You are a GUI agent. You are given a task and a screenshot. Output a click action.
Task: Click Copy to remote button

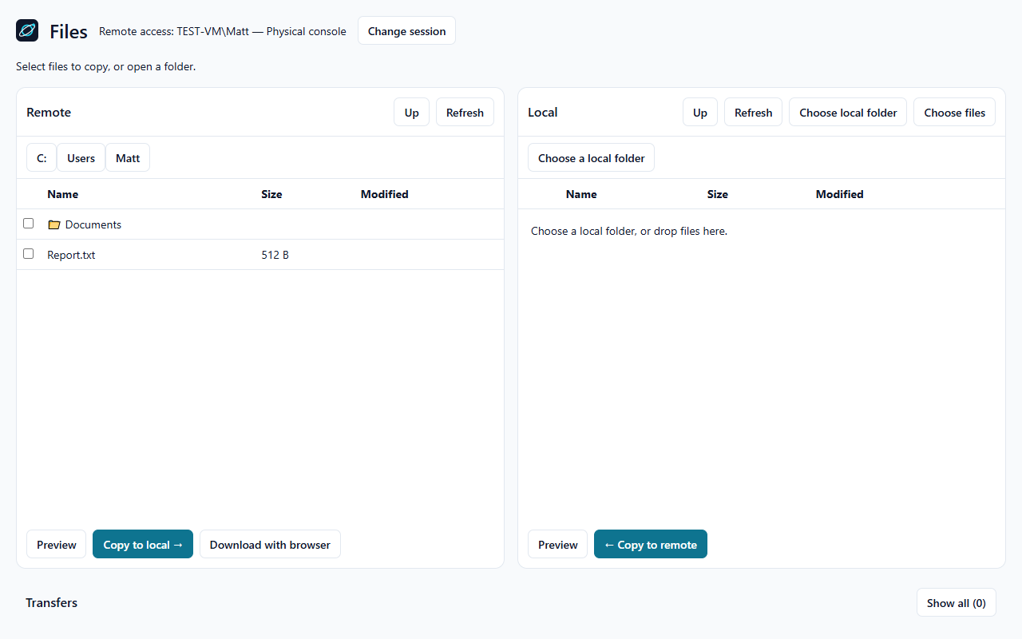pos(651,545)
